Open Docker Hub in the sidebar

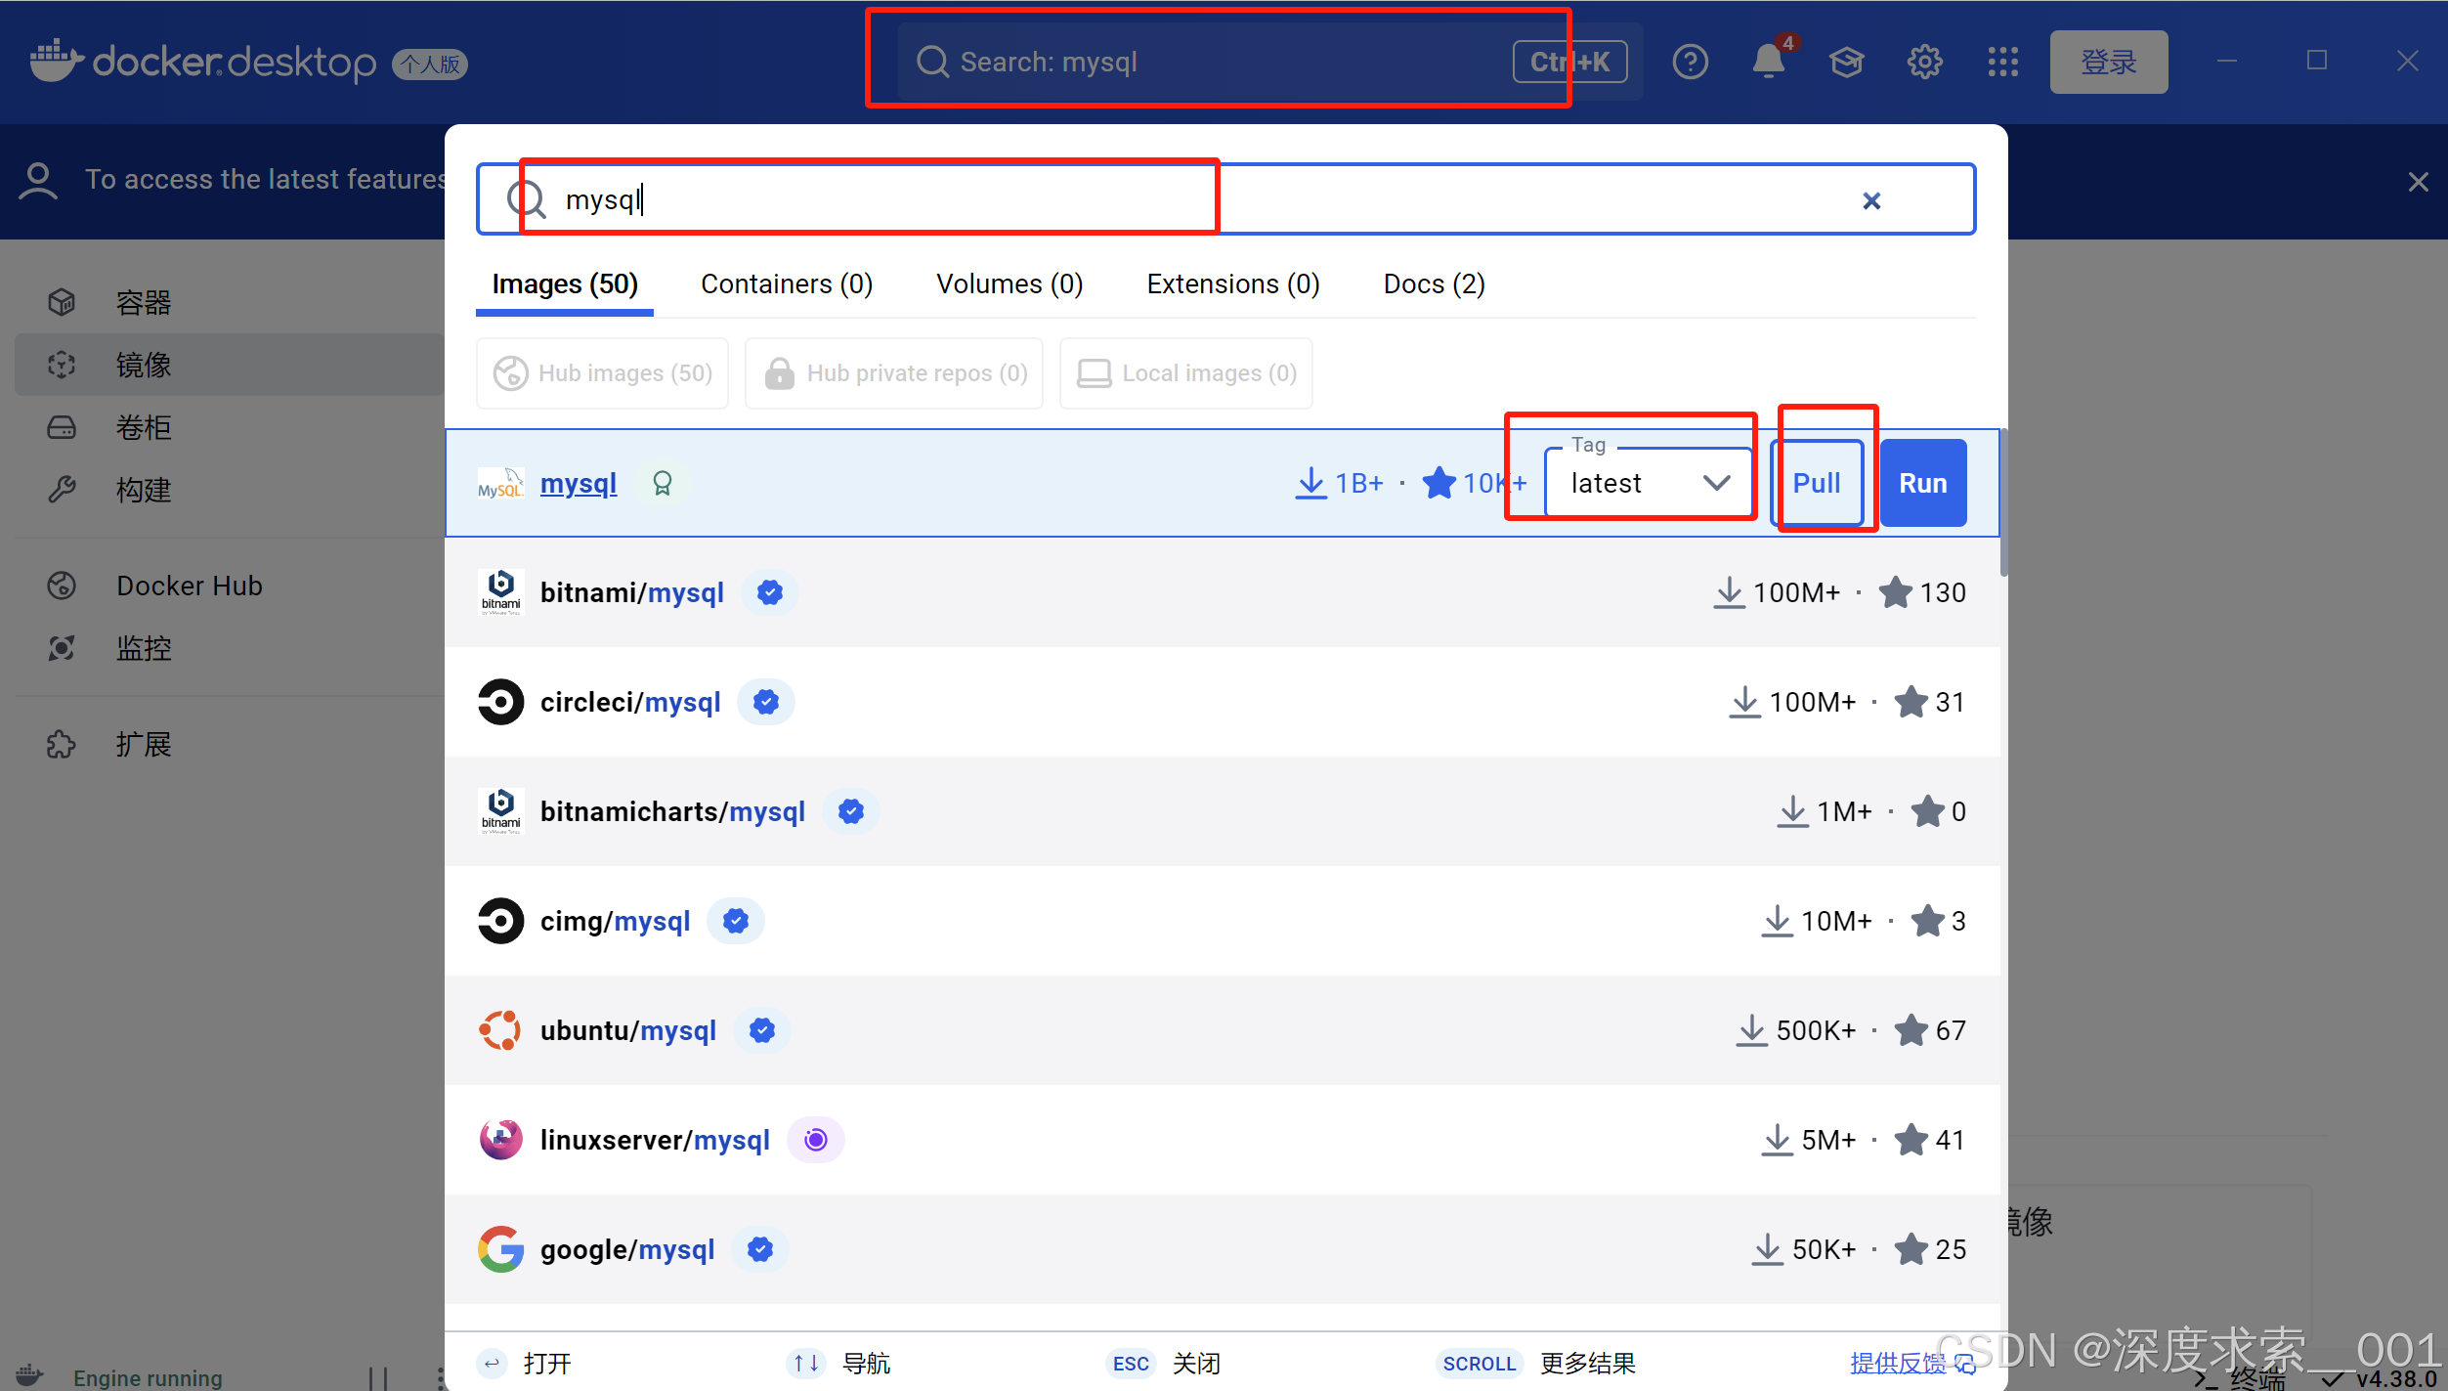pyautogui.click(x=189, y=586)
